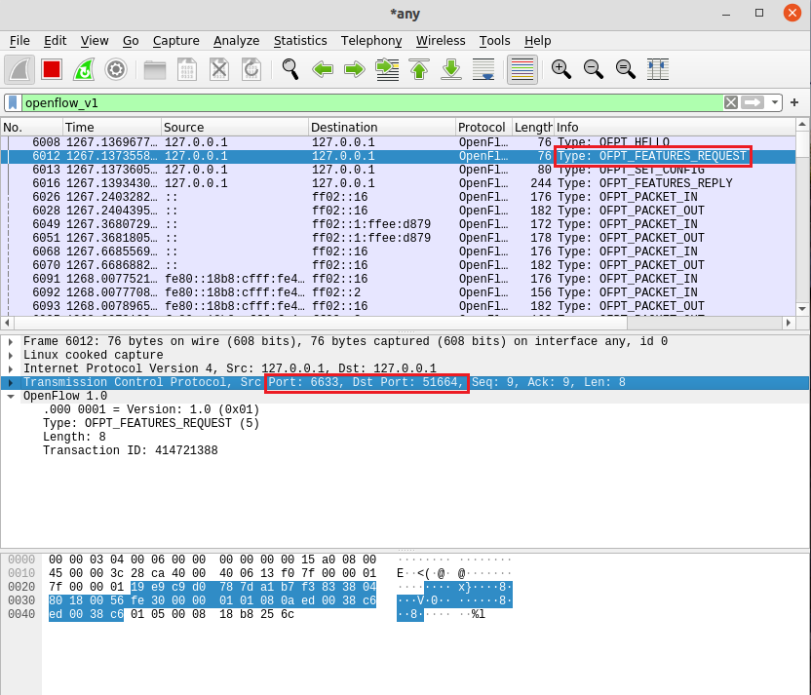Image resolution: width=811 pixels, height=695 pixels.
Task: Sort by the Info column header
Action: point(675,128)
